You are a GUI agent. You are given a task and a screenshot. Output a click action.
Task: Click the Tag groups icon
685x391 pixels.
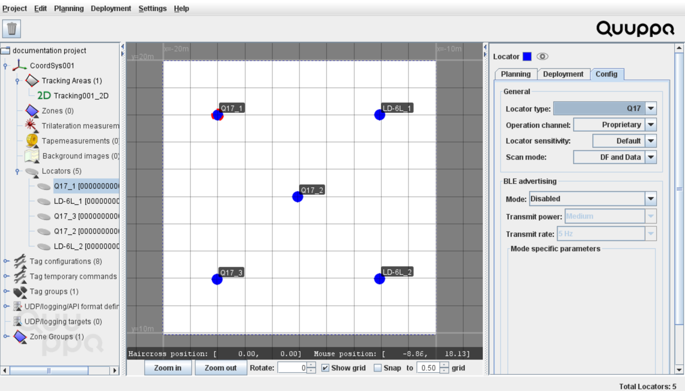[x=19, y=292]
